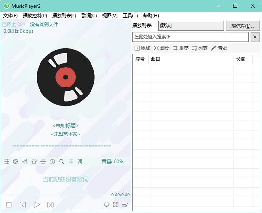Go to previous track
The width and height of the screenshot is (262, 213).
point(22,204)
